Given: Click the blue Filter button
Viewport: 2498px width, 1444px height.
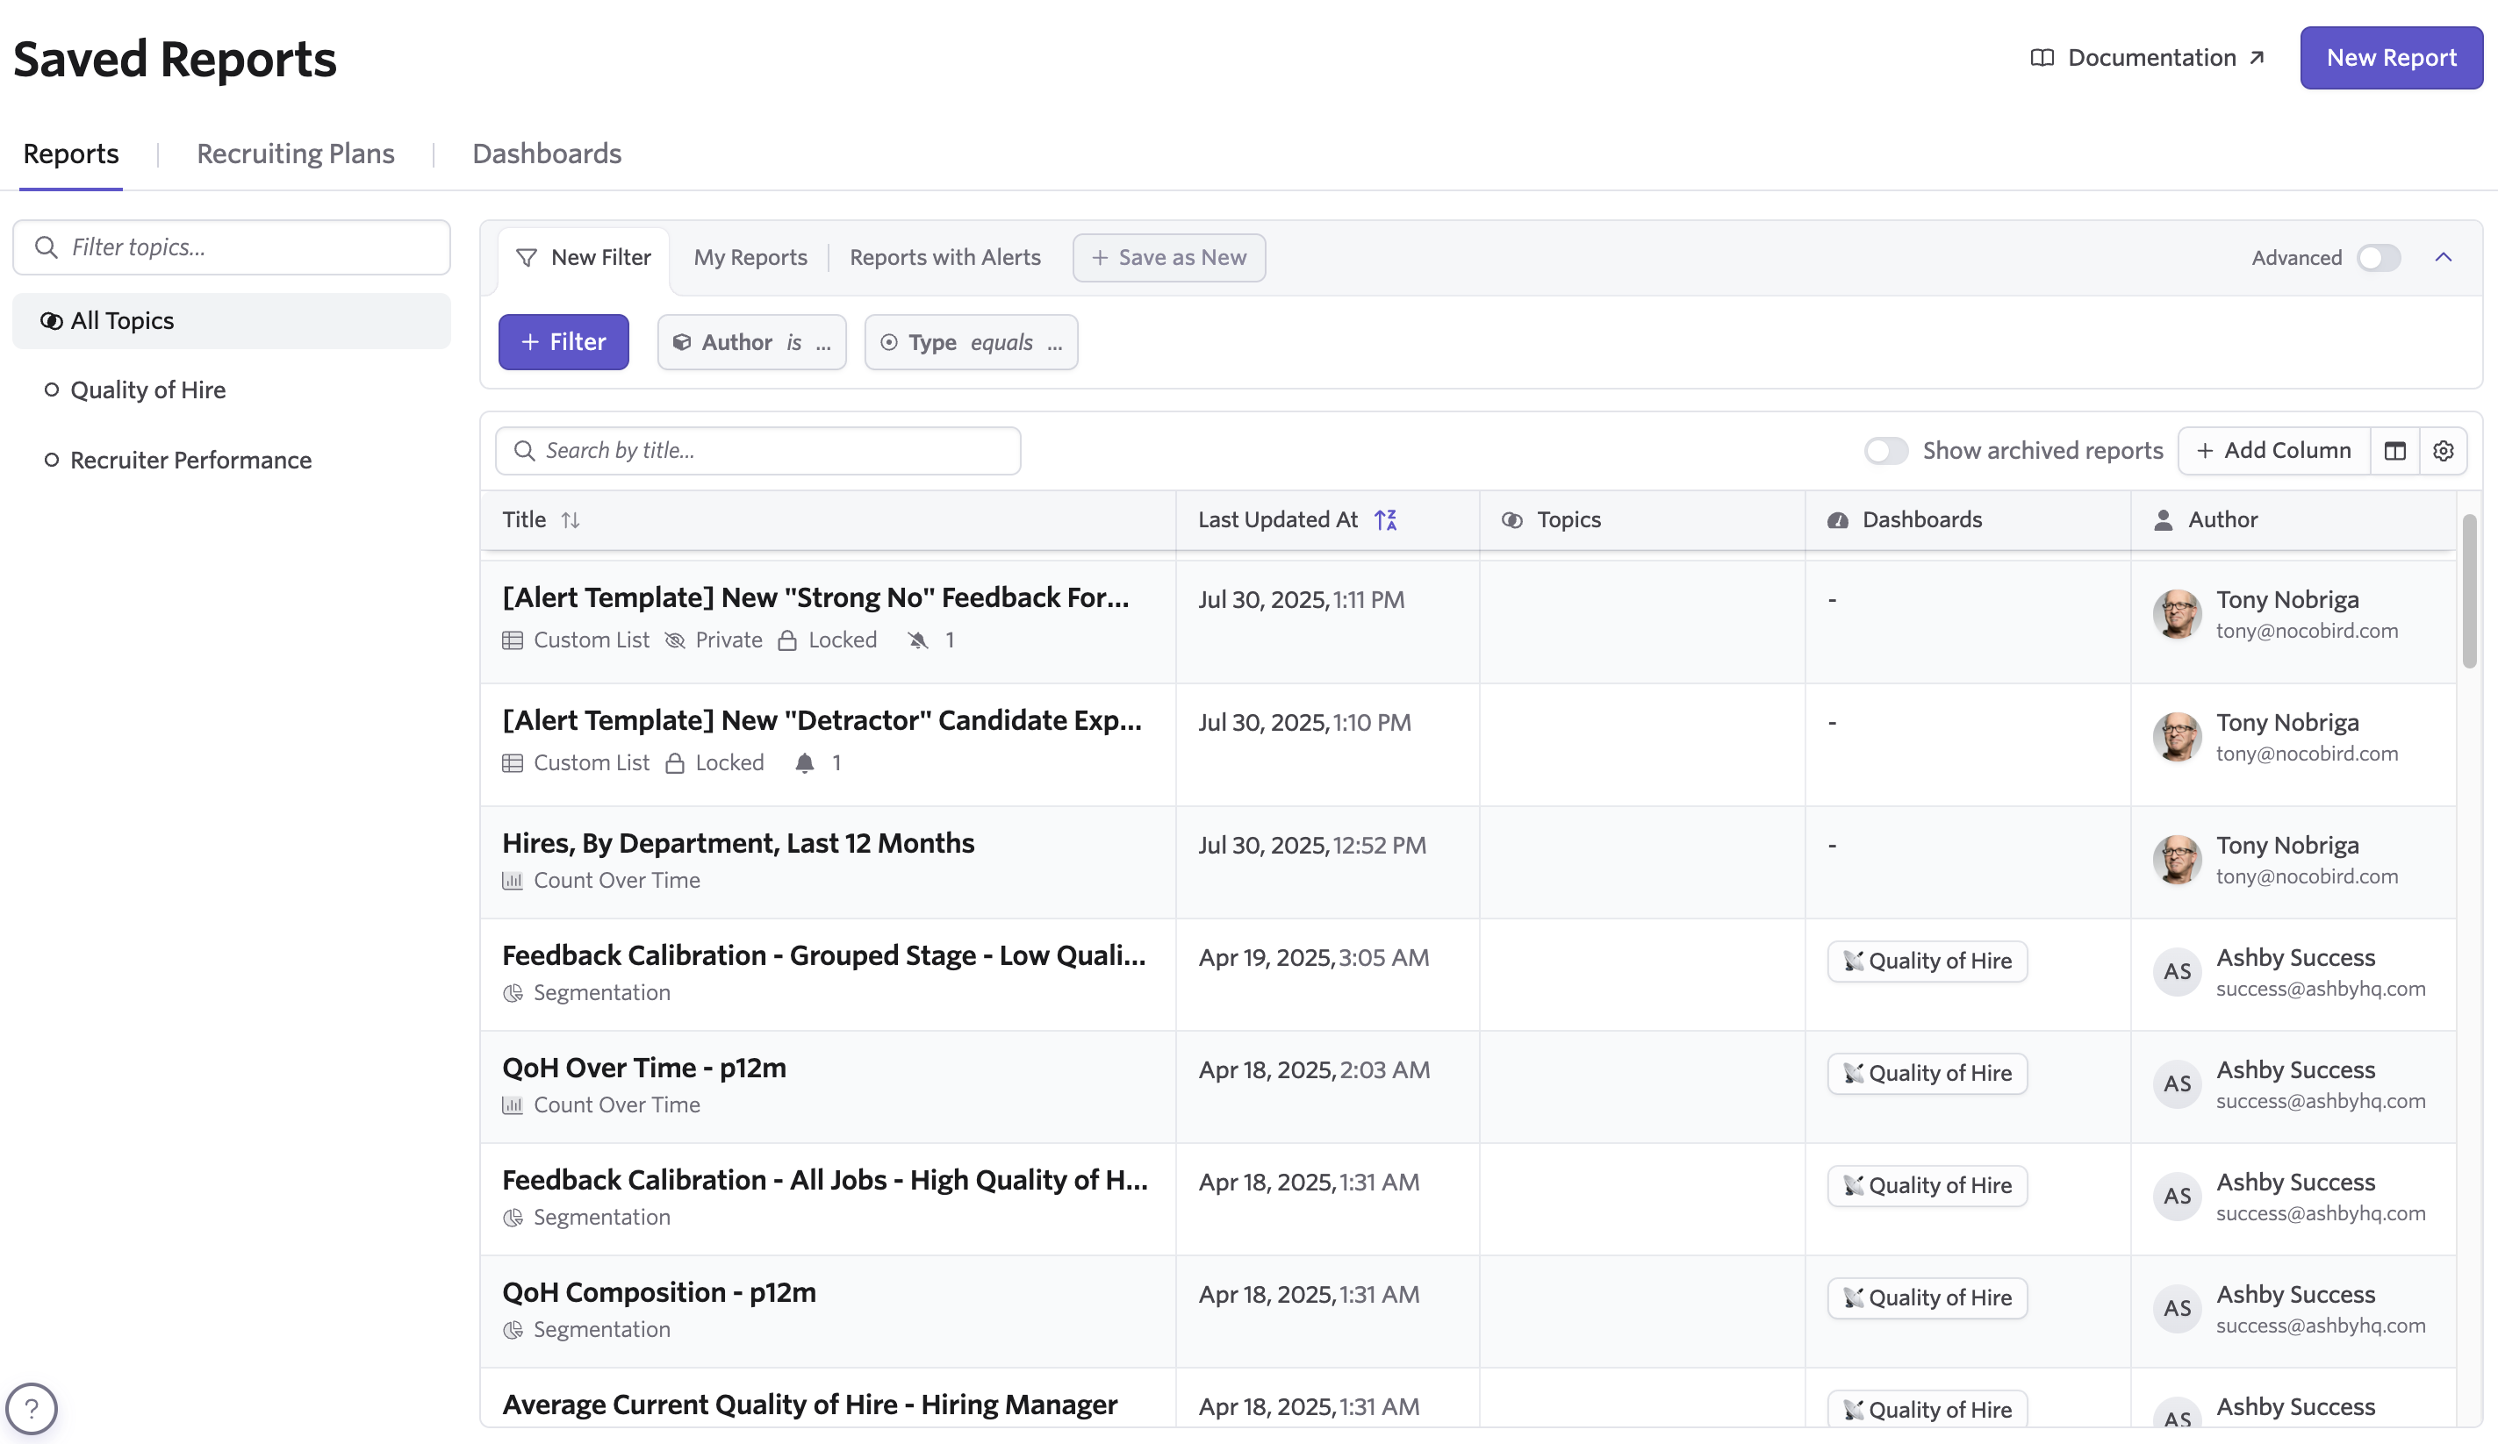Looking at the screenshot, I should (563, 342).
